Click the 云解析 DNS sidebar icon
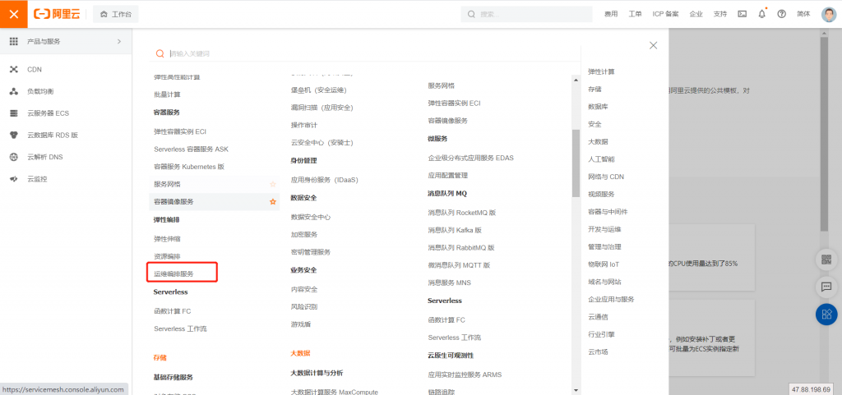The width and height of the screenshot is (842, 395). pyautogui.click(x=14, y=157)
